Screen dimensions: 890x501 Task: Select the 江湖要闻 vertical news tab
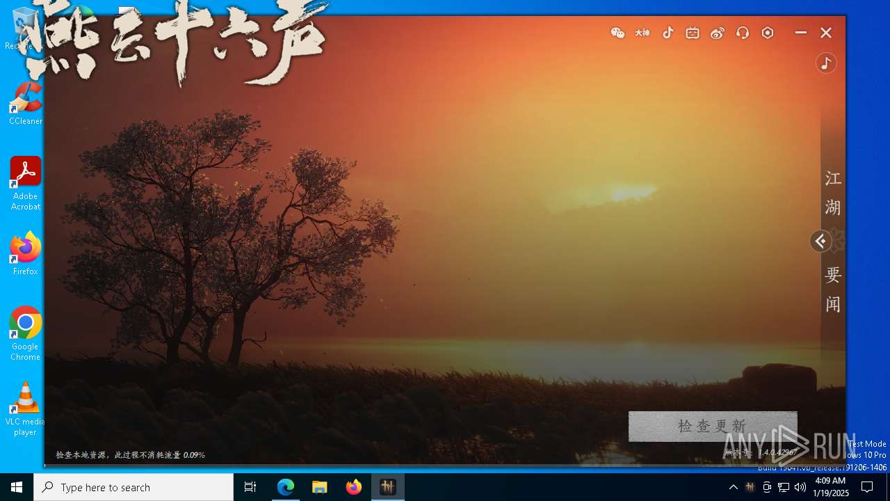tap(833, 241)
